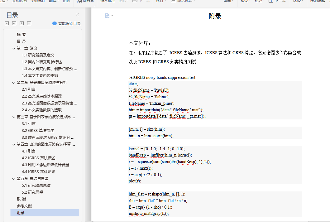
Task: Click him_n = him_norm(him); line
Action: click(x=151, y=136)
